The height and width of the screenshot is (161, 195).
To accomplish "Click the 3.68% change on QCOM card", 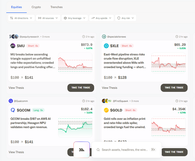I will coord(88,113).
